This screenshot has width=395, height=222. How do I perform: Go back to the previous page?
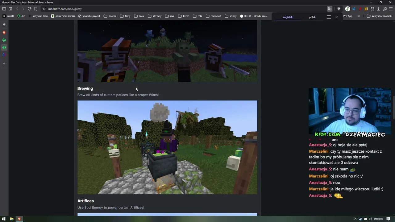point(17,9)
